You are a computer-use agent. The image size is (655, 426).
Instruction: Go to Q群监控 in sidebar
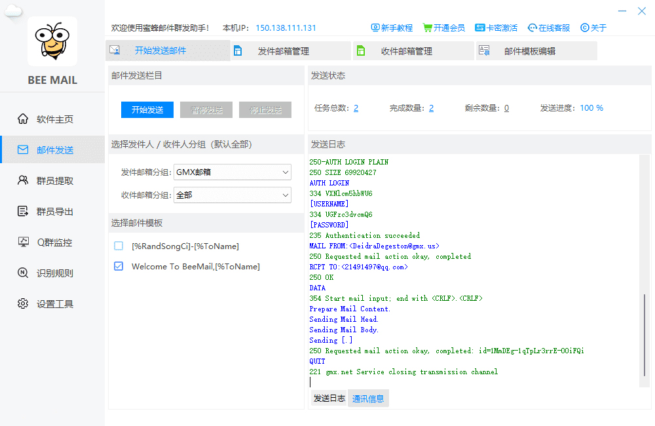coord(52,242)
